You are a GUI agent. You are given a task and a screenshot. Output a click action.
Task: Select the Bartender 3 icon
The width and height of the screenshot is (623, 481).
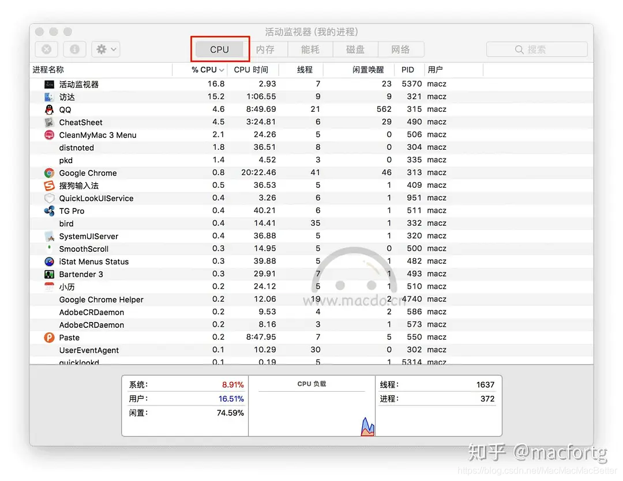click(49, 274)
